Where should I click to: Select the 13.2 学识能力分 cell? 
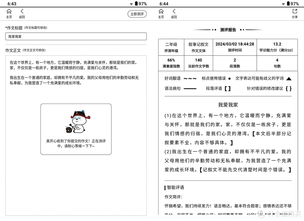tap(277, 47)
